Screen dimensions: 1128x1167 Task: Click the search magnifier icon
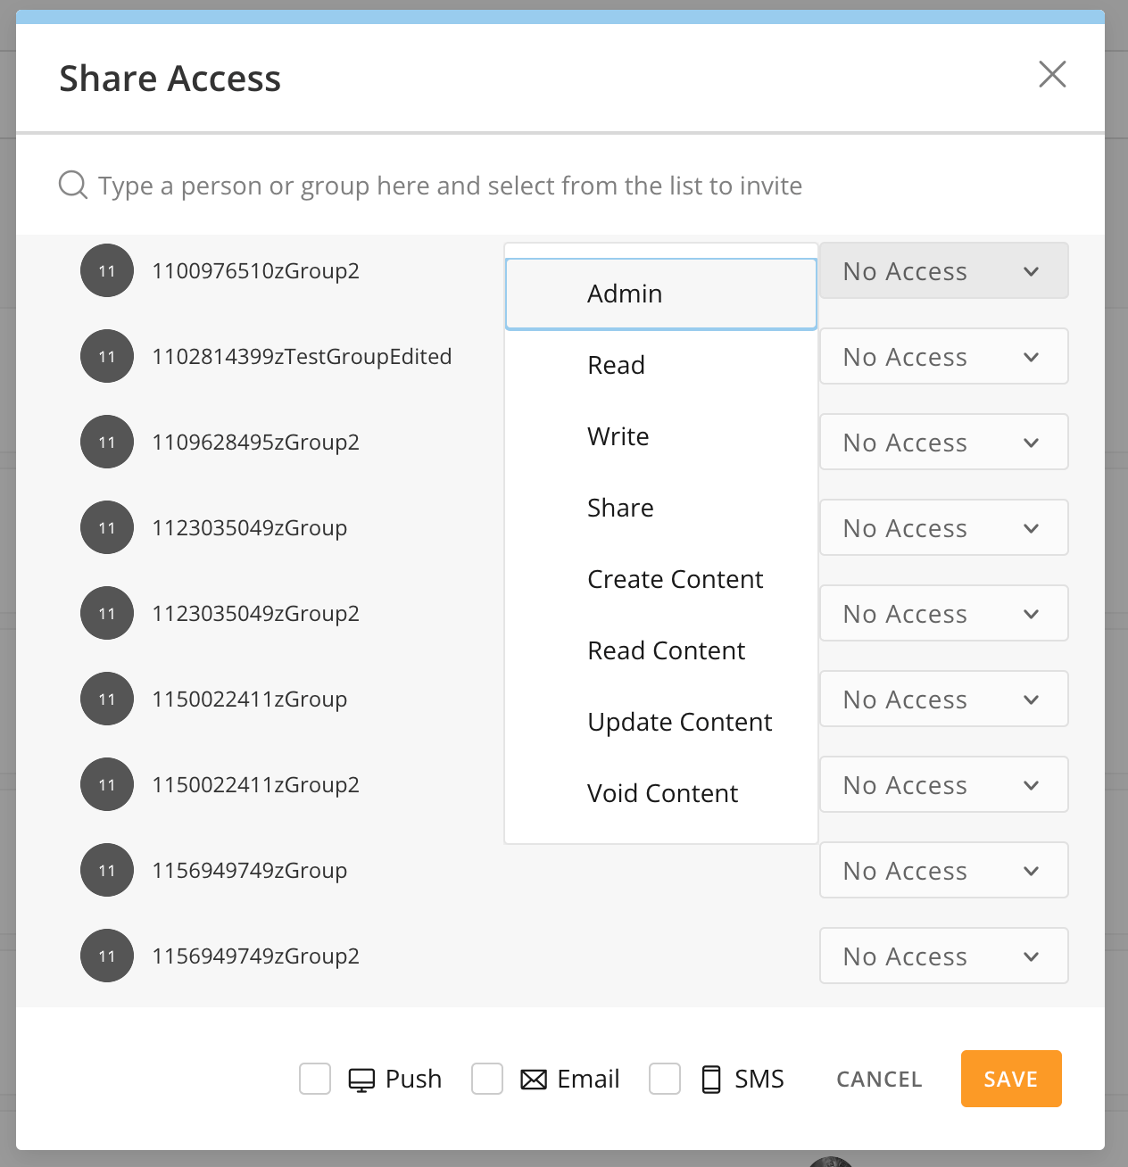pyautogui.click(x=72, y=185)
